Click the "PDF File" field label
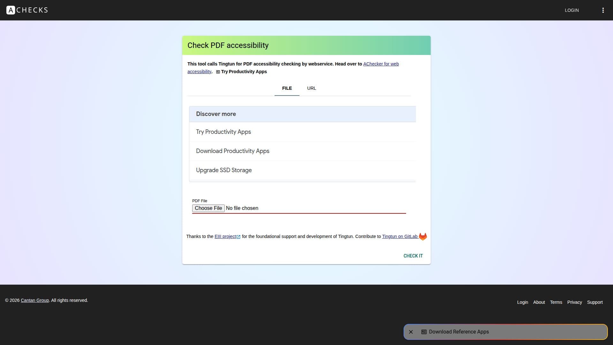 (x=200, y=201)
